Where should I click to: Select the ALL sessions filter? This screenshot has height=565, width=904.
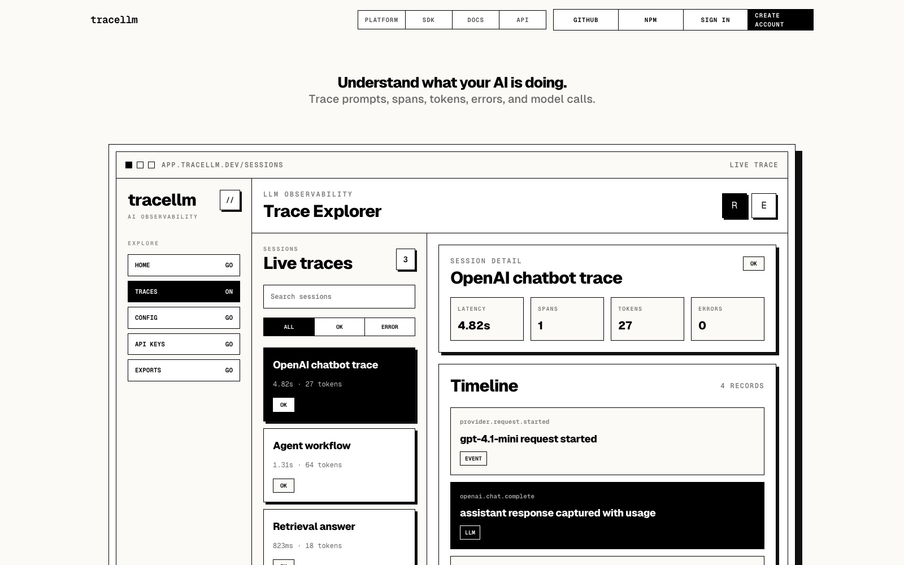point(289,327)
